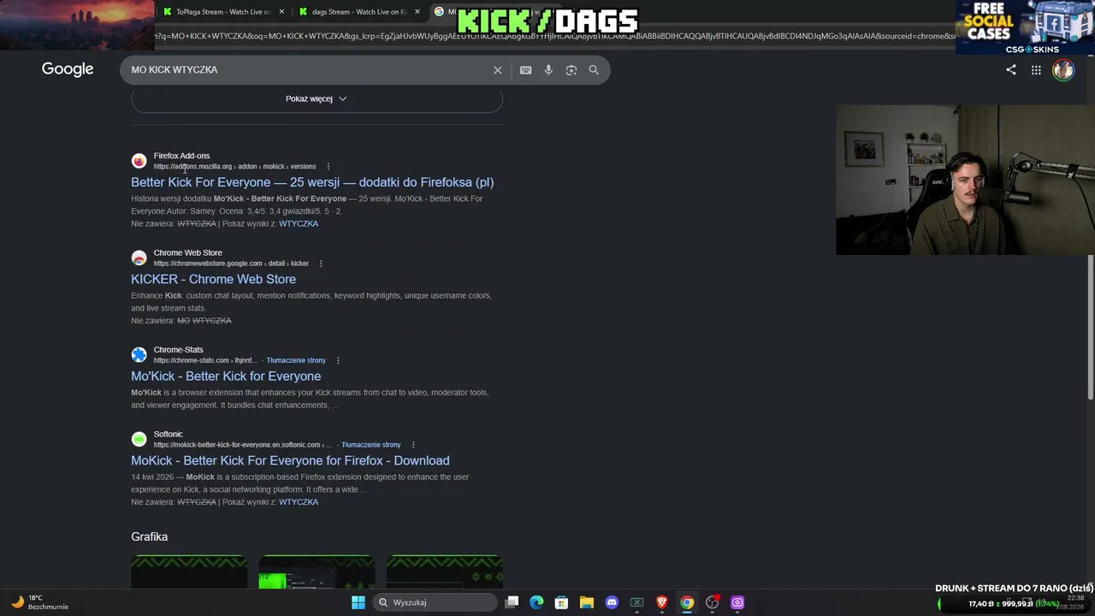Open the third Grafika image thumbnail
The height and width of the screenshot is (616, 1095).
(444, 572)
